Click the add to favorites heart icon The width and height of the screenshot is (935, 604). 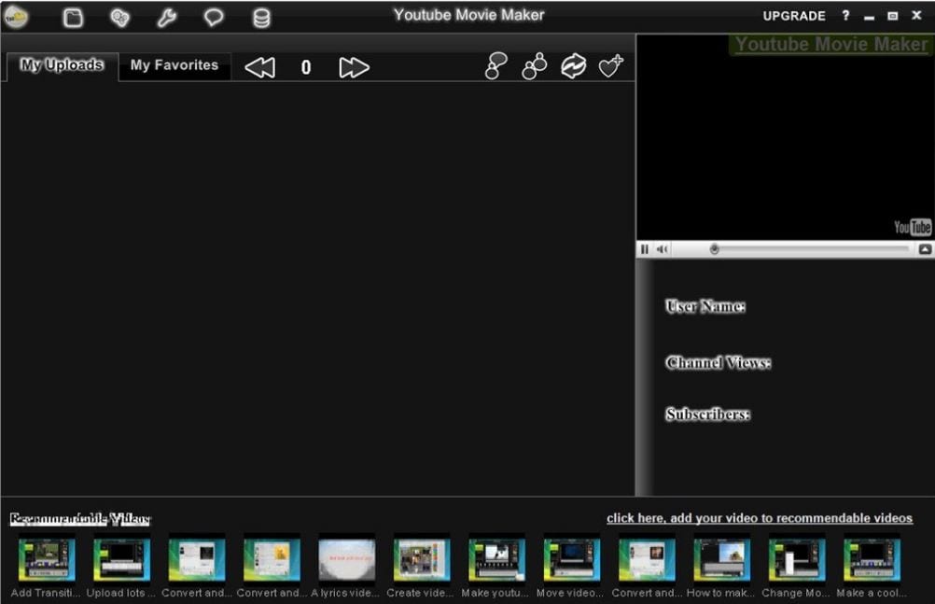[x=611, y=65]
